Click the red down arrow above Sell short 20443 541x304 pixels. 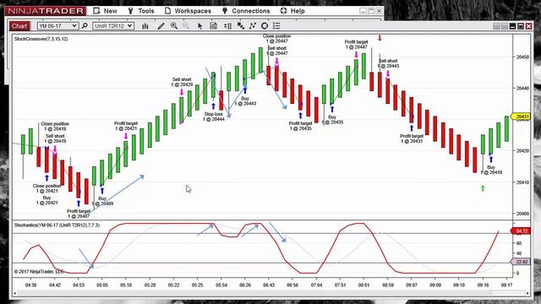[x=380, y=37]
